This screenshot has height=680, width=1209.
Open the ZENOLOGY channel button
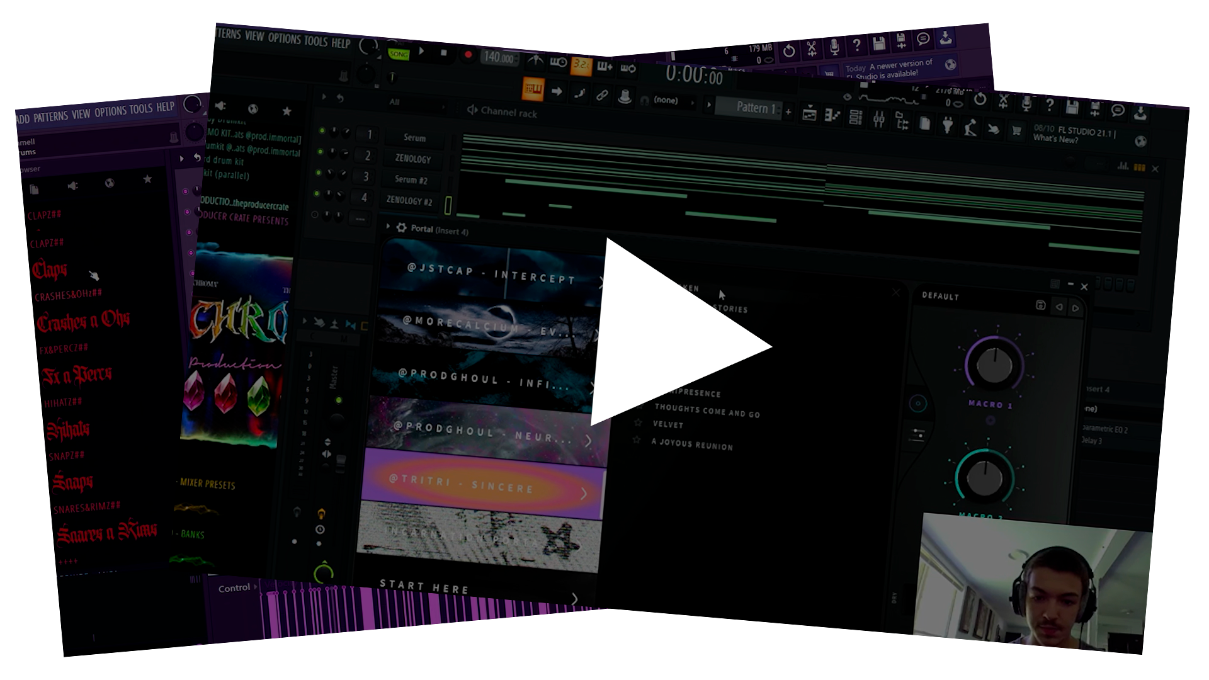pyautogui.click(x=413, y=159)
